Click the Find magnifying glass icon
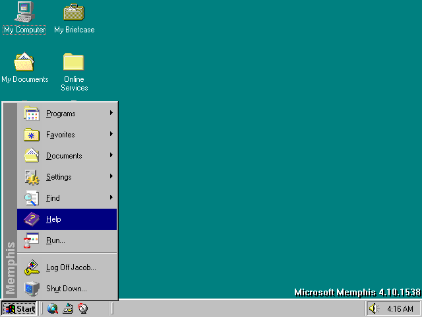The height and width of the screenshot is (317, 422). click(32, 198)
